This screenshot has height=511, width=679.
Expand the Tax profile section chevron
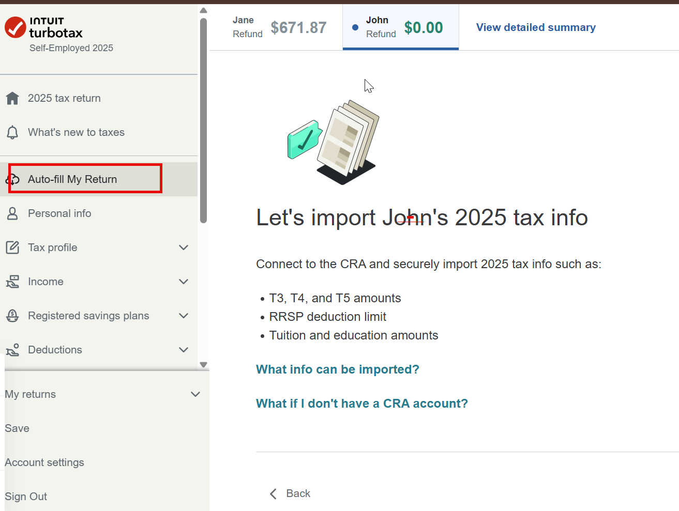183,247
